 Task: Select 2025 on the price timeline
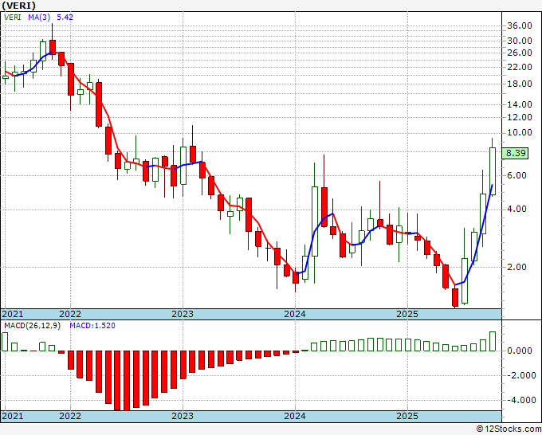(x=407, y=314)
